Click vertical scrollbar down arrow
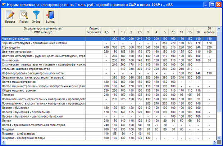Viewport: 223px width, 146px height. 219,138
